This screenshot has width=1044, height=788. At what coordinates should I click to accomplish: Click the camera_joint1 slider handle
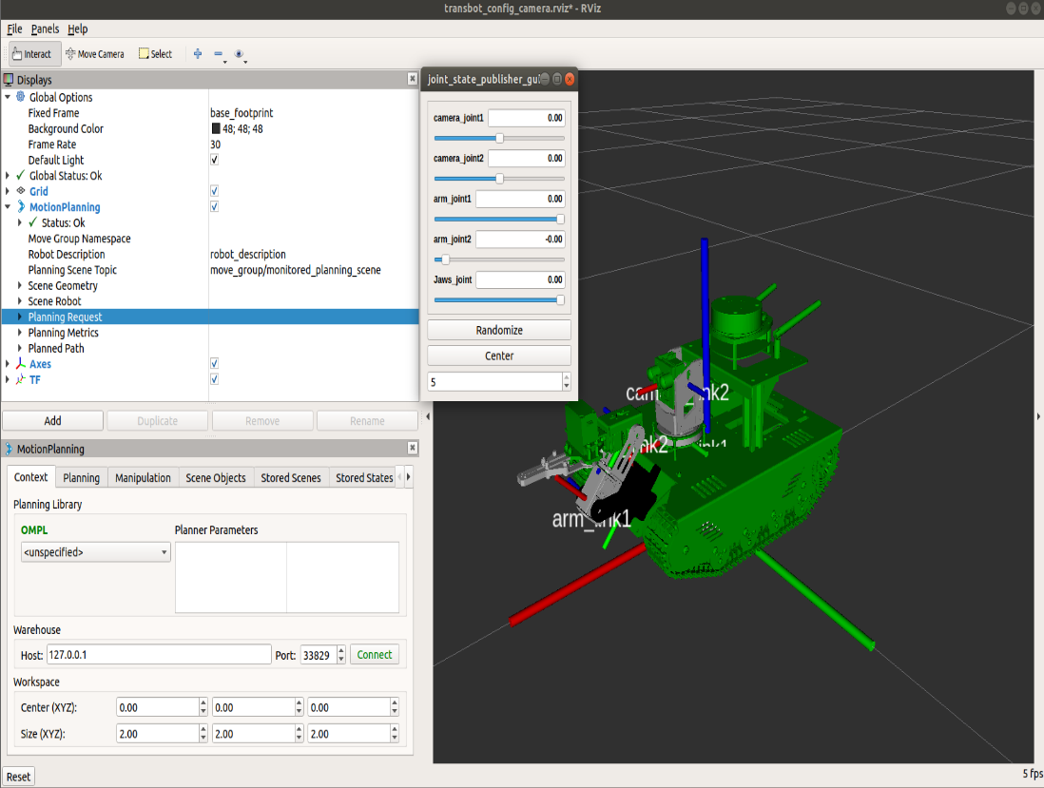click(499, 138)
